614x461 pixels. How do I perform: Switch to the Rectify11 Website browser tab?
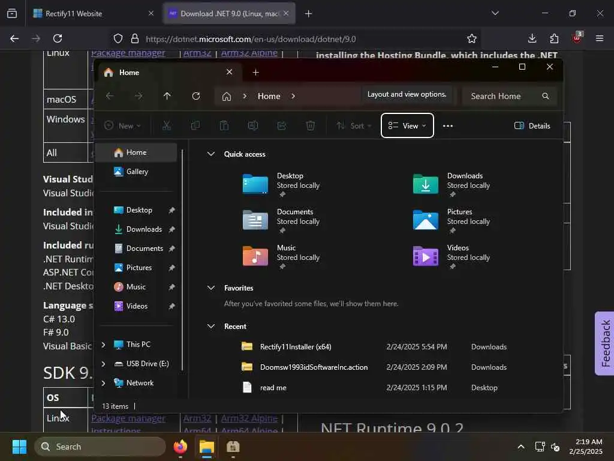click(94, 13)
